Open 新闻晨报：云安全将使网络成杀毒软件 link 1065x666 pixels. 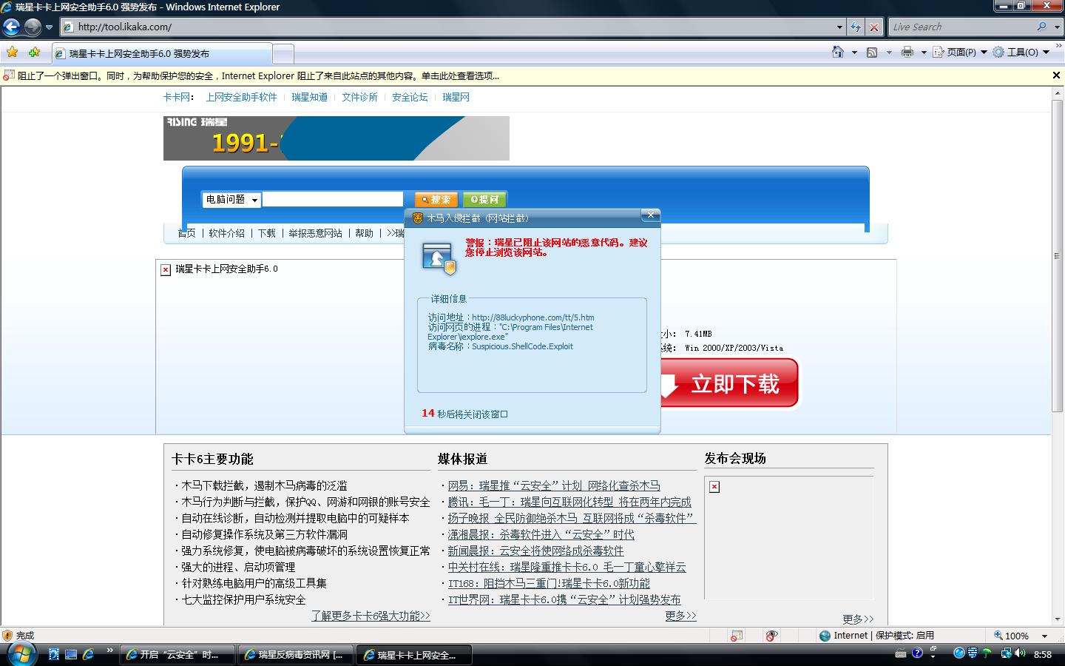point(535,551)
